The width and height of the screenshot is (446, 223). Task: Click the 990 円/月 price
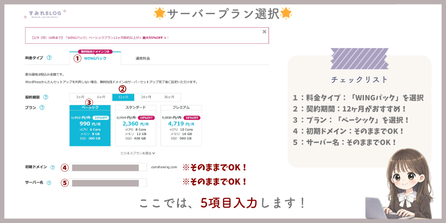pos(90,124)
